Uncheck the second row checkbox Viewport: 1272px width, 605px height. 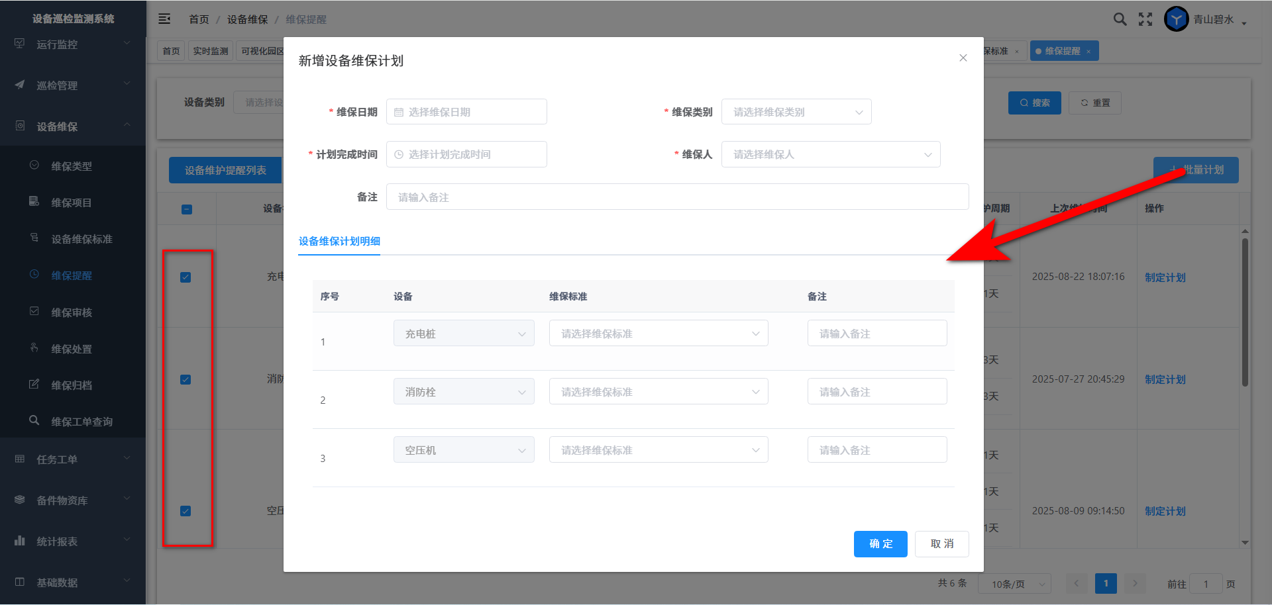tap(185, 380)
